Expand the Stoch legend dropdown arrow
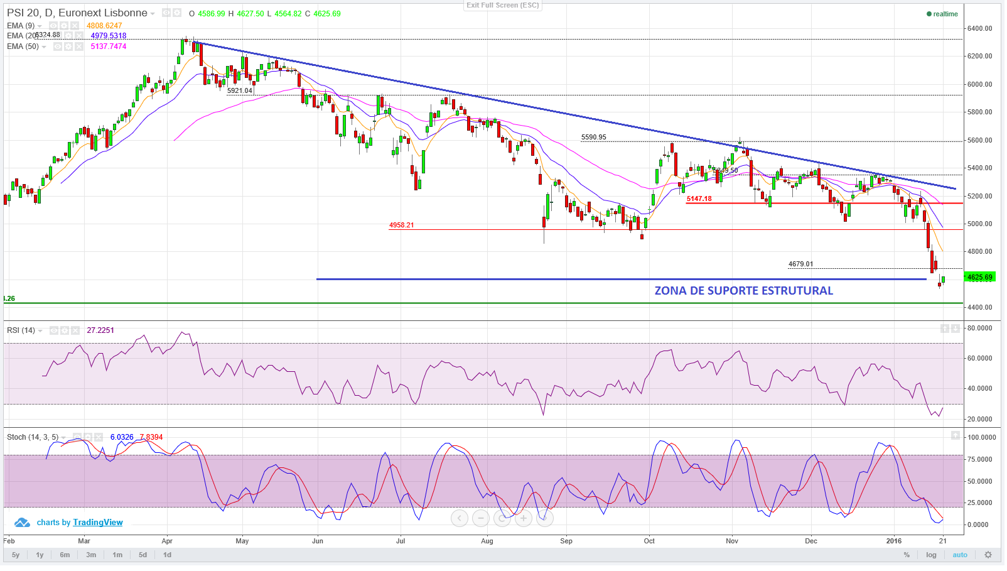The image size is (1007, 571). [x=63, y=438]
